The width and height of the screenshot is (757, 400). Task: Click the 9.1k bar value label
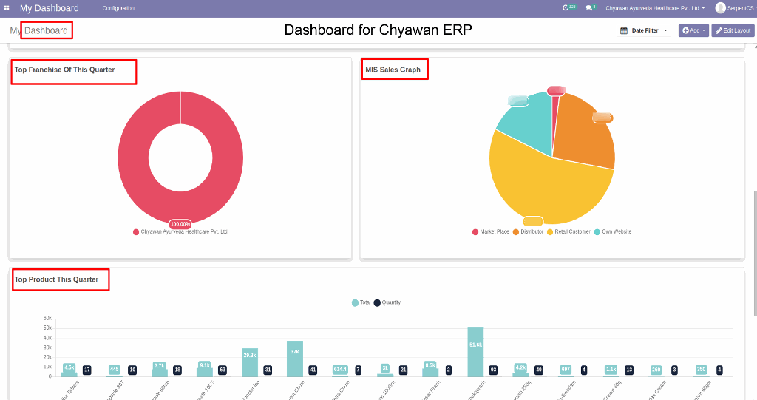tap(205, 365)
